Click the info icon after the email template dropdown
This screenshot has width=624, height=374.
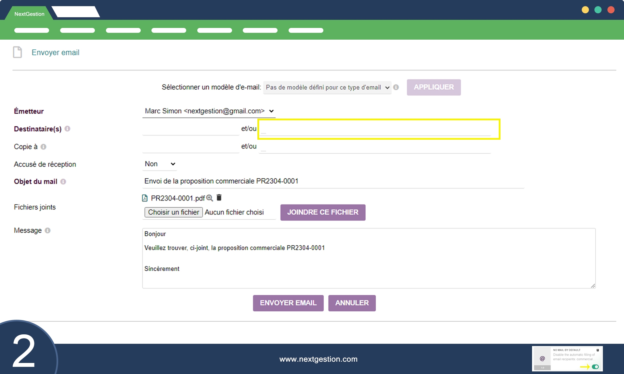396,87
